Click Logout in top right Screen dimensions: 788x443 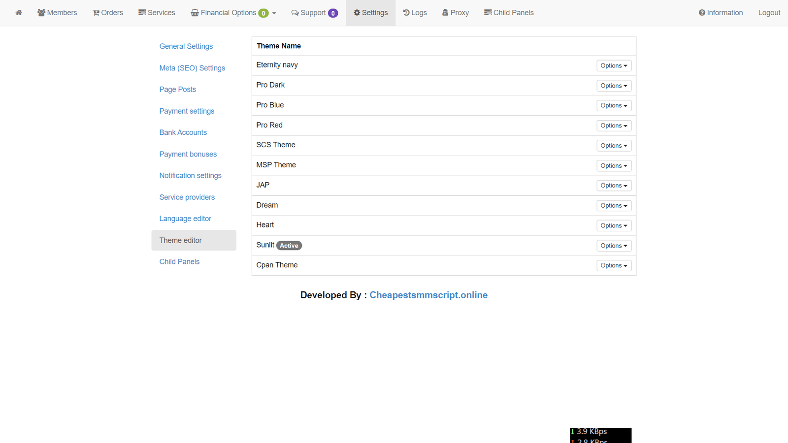pyautogui.click(x=769, y=13)
